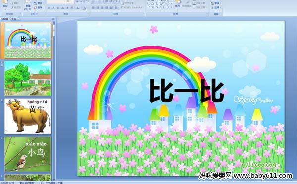Select the 黄牛 yellow cow slide thumbnail
The image size is (297, 184).
28,116
